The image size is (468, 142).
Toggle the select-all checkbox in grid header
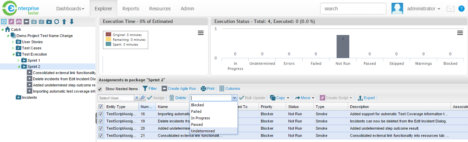coord(101,107)
